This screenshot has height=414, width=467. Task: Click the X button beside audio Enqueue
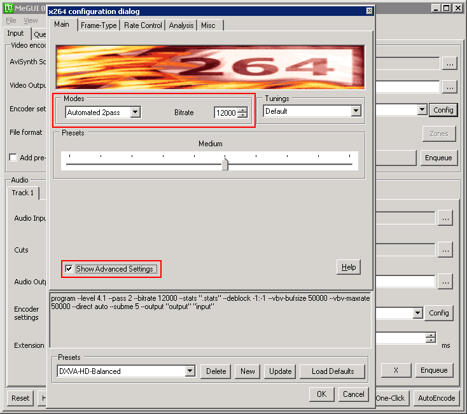click(x=396, y=370)
